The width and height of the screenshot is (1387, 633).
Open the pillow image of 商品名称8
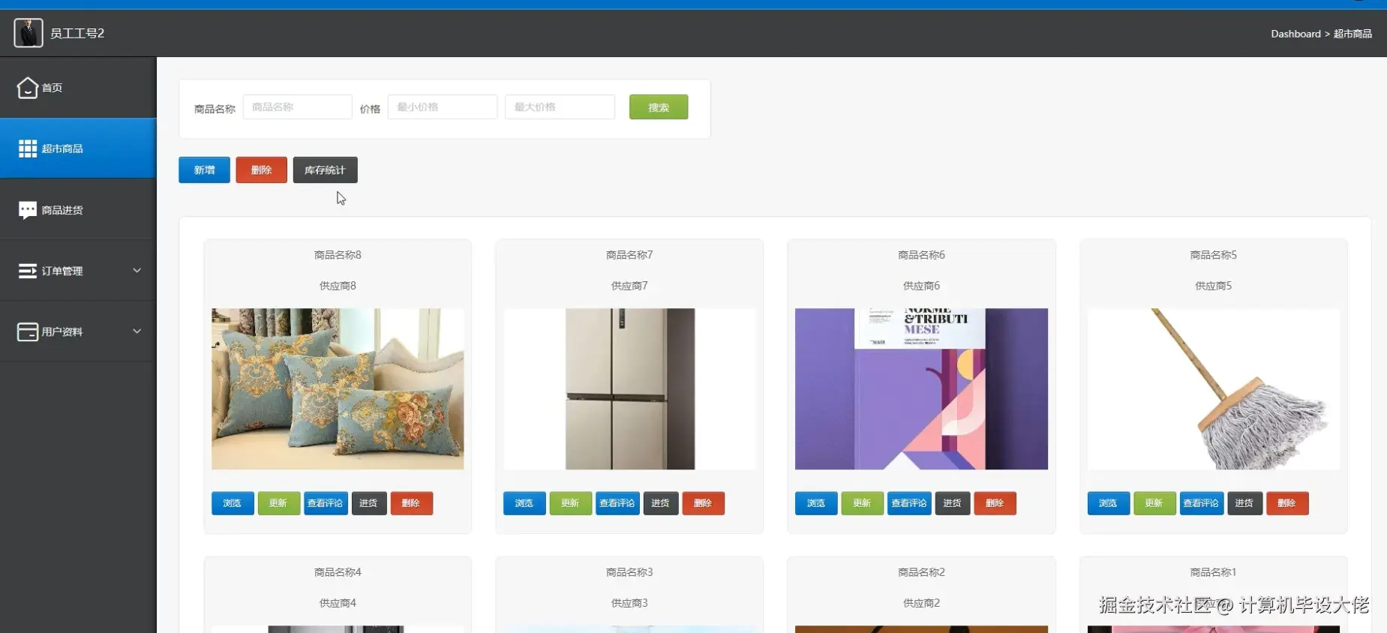[338, 388]
